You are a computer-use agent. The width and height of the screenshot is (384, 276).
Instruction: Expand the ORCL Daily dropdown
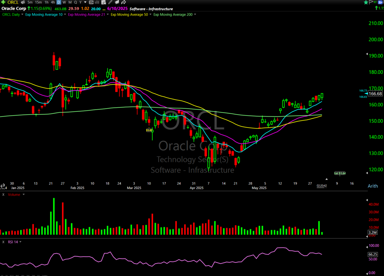click(x=22, y=15)
